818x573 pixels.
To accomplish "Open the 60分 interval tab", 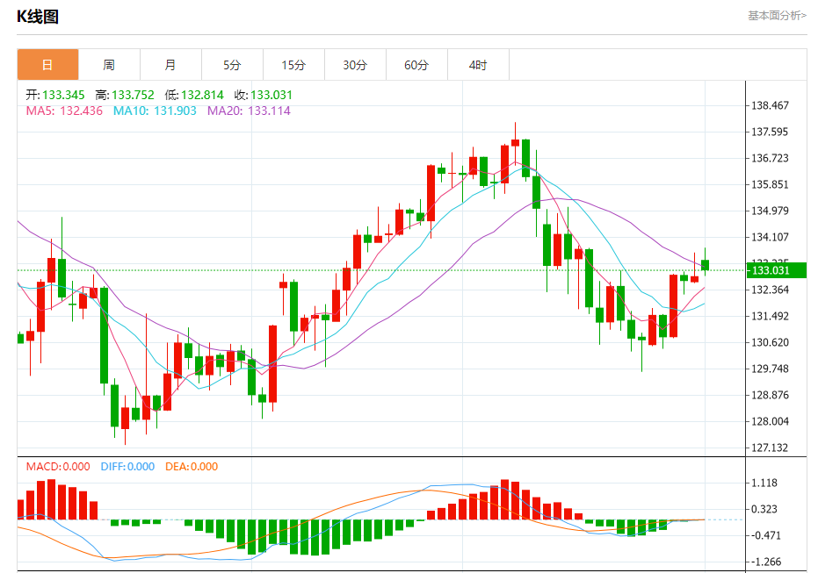I will tap(416, 65).
